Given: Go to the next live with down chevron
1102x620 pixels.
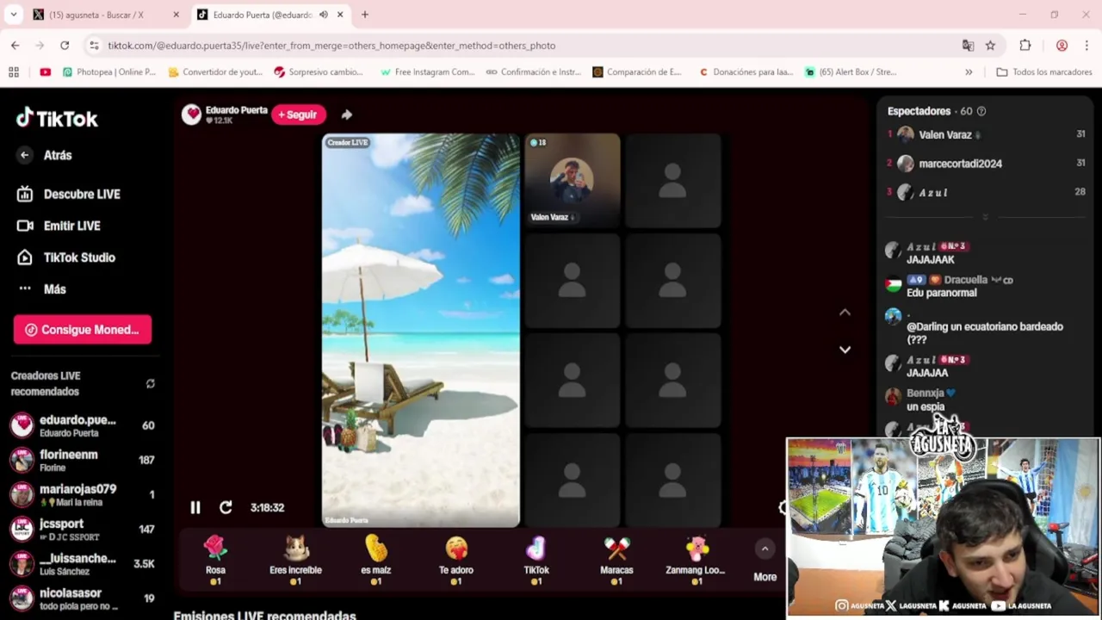Looking at the screenshot, I should click(x=845, y=350).
